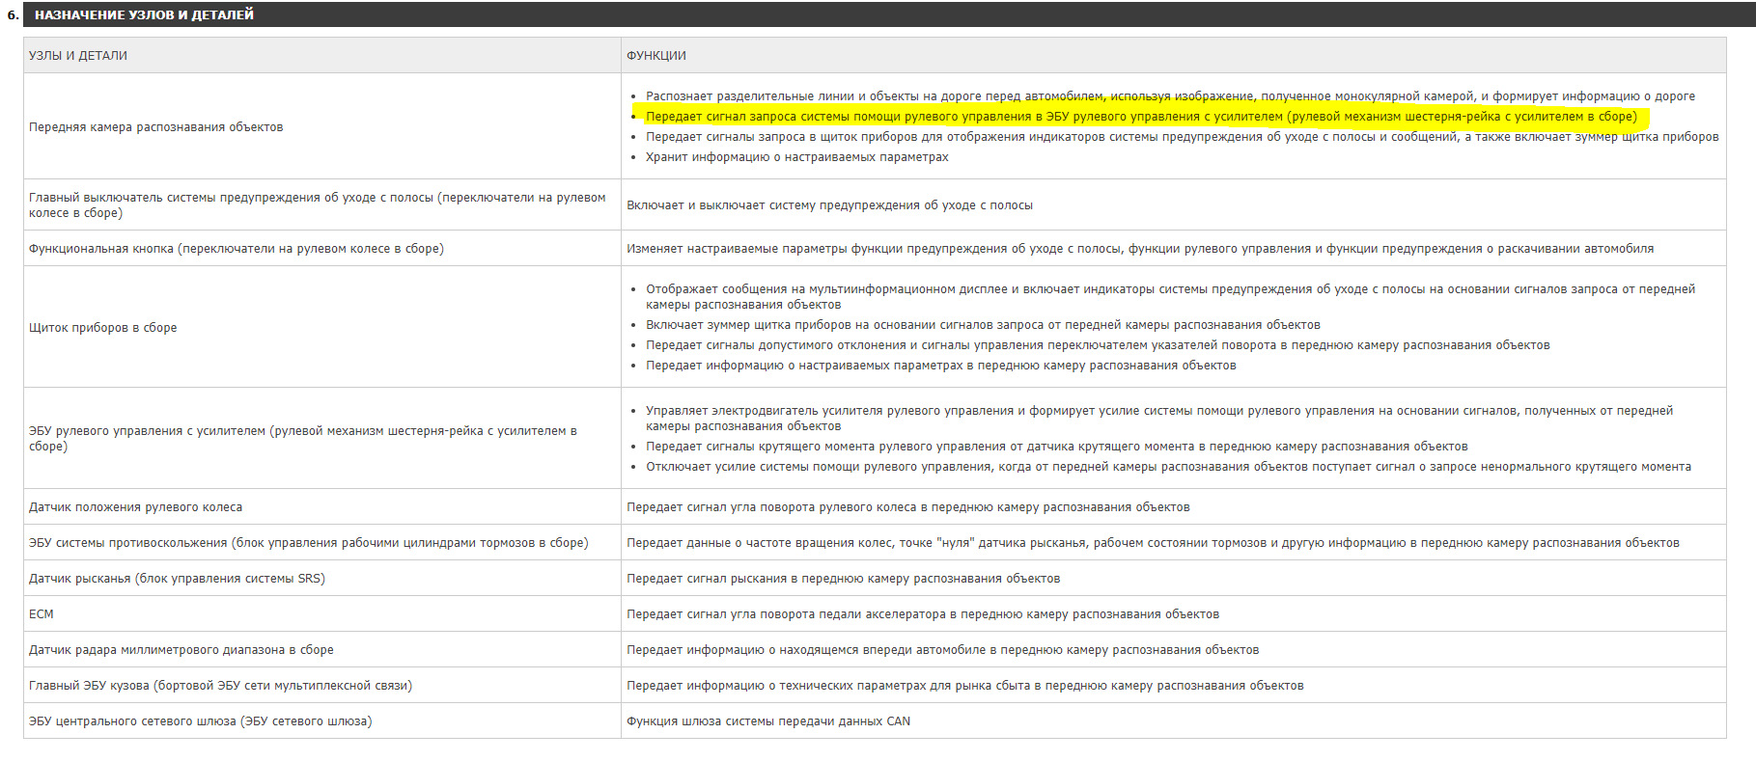Viewport: 1756px width, 761px height.
Task: Click the "УЗЛЫ И ДЕТАЛИ" column header
Action: click(78, 56)
